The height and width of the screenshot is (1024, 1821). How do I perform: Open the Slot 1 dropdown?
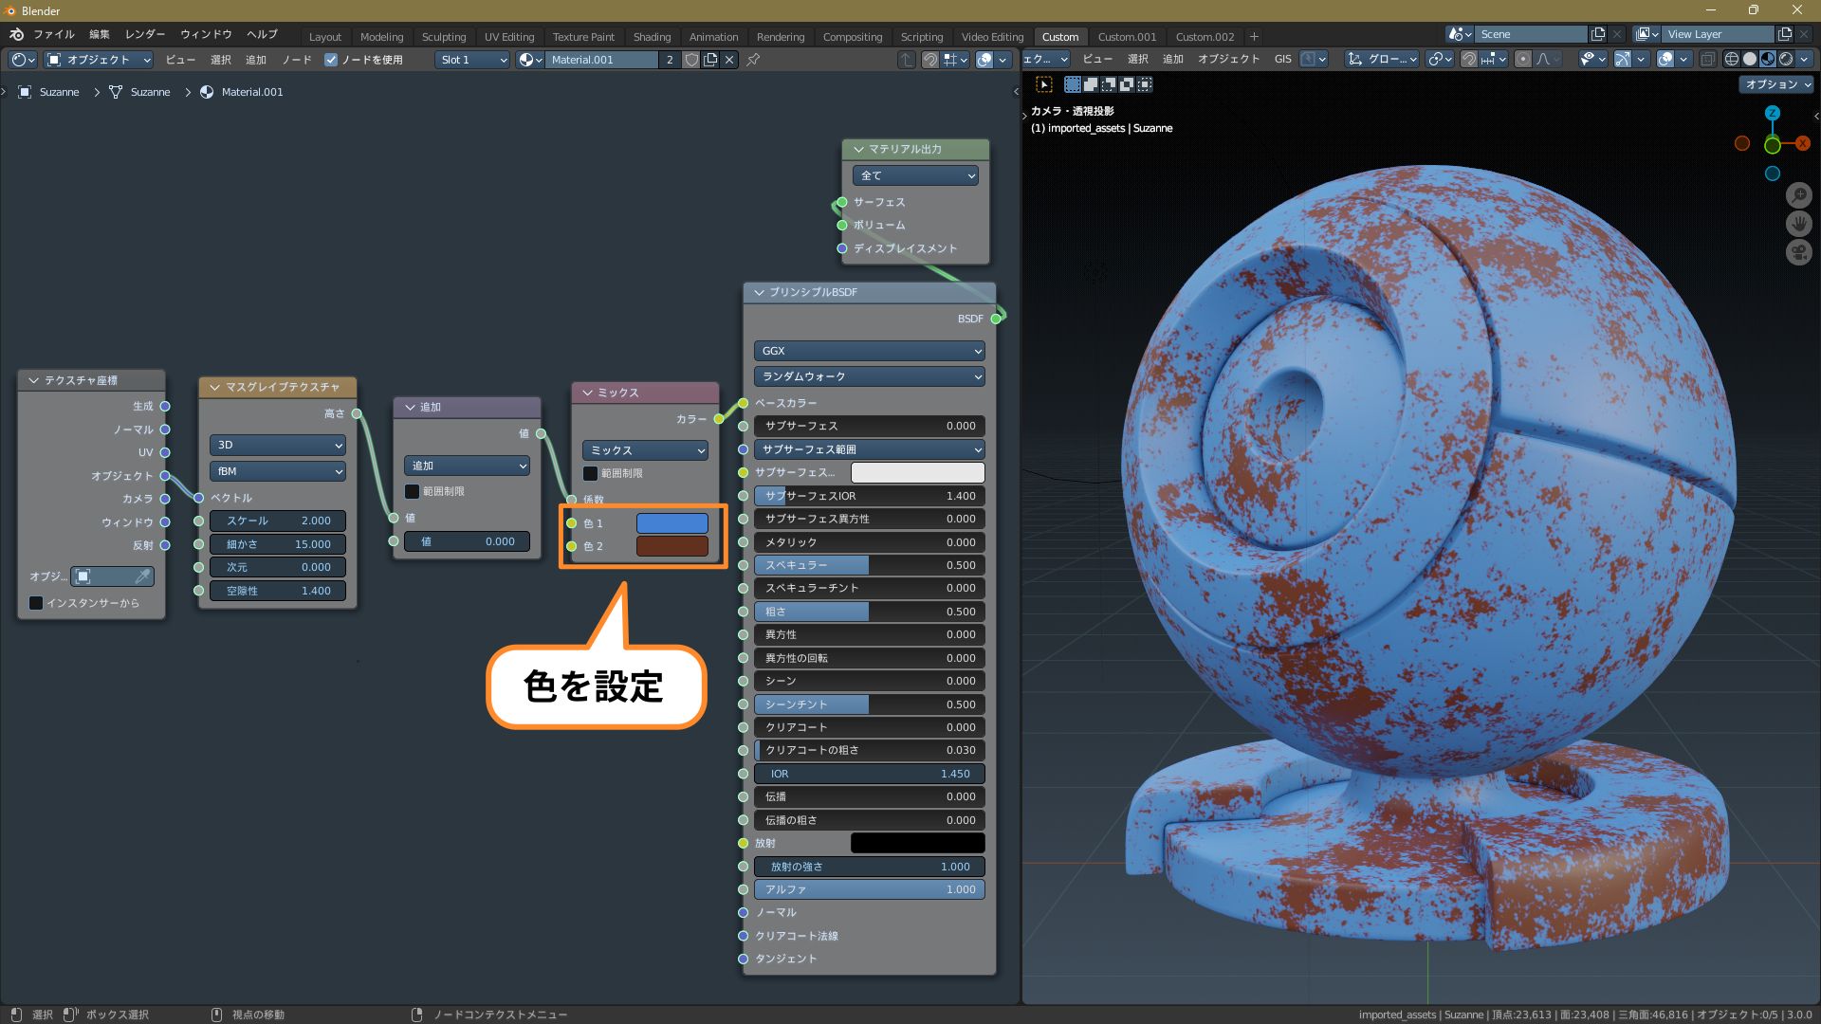(473, 60)
